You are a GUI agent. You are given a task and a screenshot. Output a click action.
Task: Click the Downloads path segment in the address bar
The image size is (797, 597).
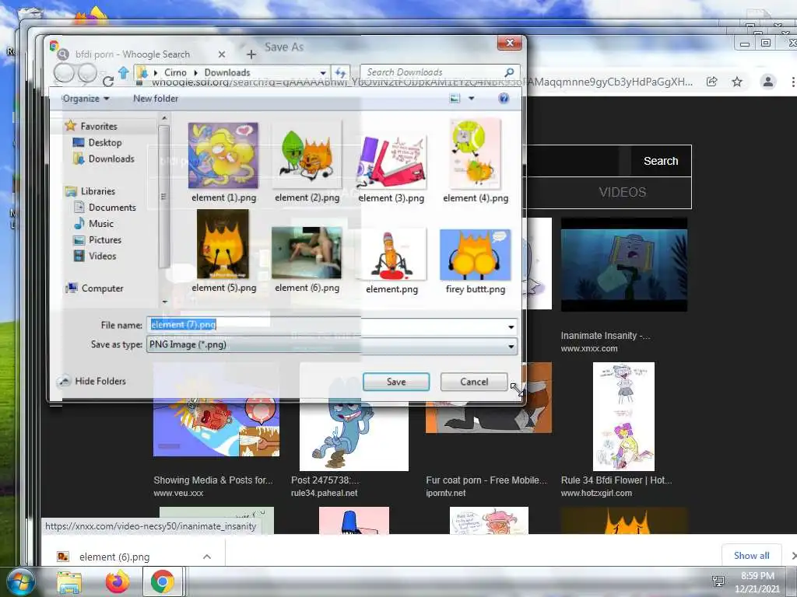tap(227, 72)
